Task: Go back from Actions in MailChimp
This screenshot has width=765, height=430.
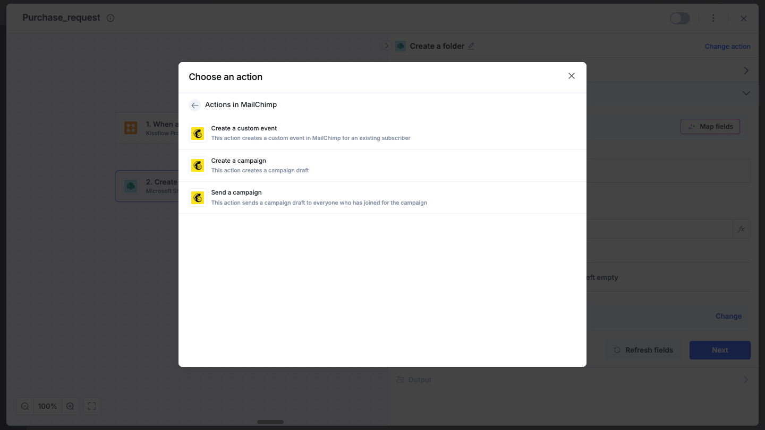Action: pos(195,105)
